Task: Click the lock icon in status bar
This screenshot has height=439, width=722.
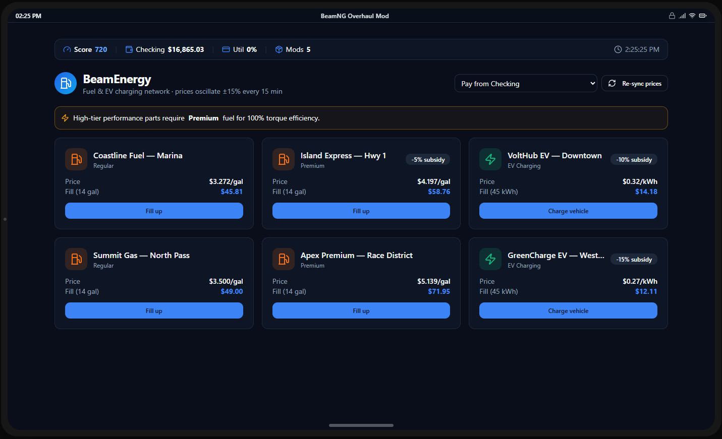Action: pos(672,16)
